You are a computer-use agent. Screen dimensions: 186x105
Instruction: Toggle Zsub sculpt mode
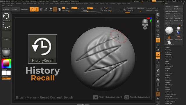click(90, 8)
